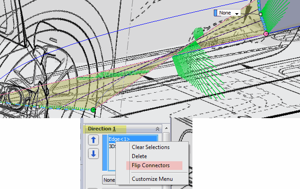Choose Flip Connectors from the context menu

[150, 165]
